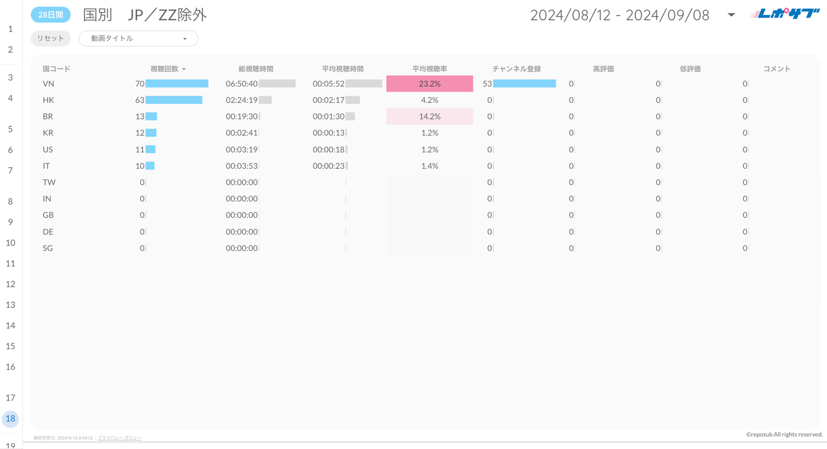Click average watch time 00:05:52
Image resolution: width=827 pixels, height=449 pixels.
[329, 84]
